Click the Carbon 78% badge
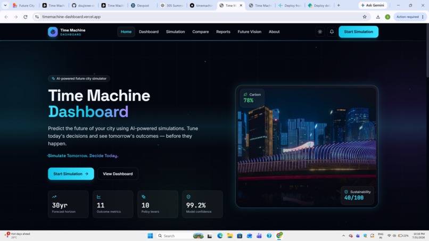Image resolution: width=429 pixels, height=241 pixels. (252, 98)
